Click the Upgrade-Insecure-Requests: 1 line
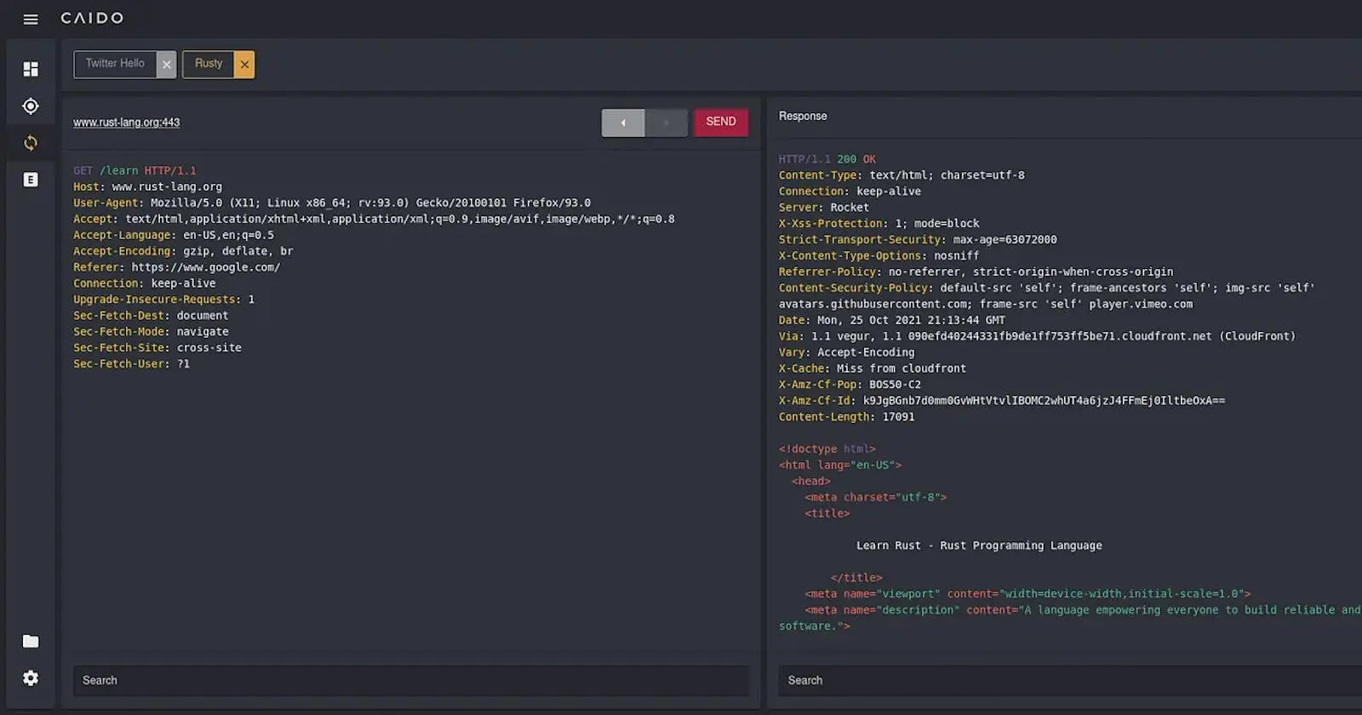 (x=163, y=300)
